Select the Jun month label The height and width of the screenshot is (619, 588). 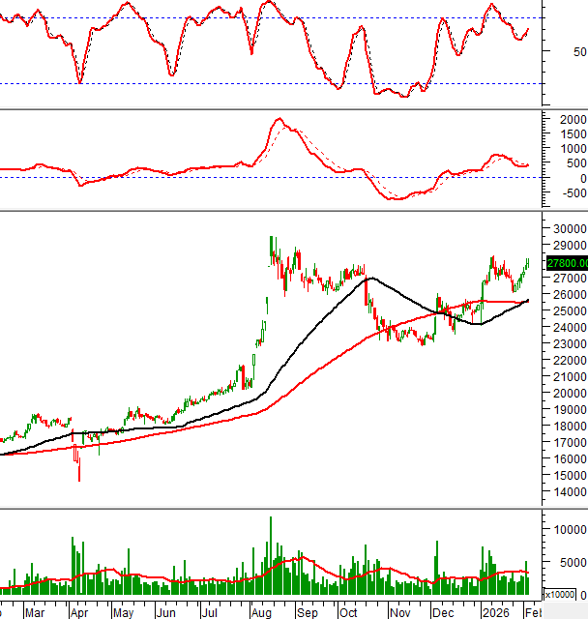(x=167, y=612)
